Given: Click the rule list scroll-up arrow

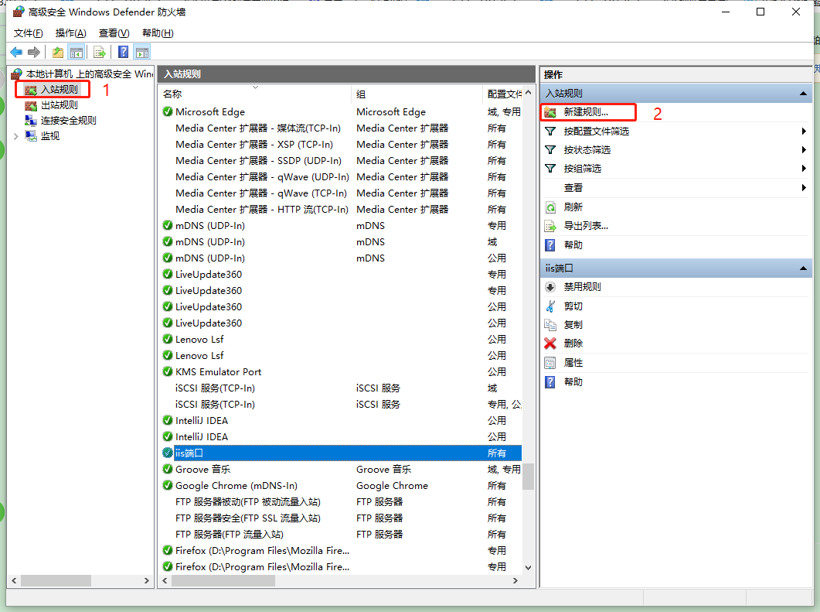Looking at the screenshot, I should 528,93.
